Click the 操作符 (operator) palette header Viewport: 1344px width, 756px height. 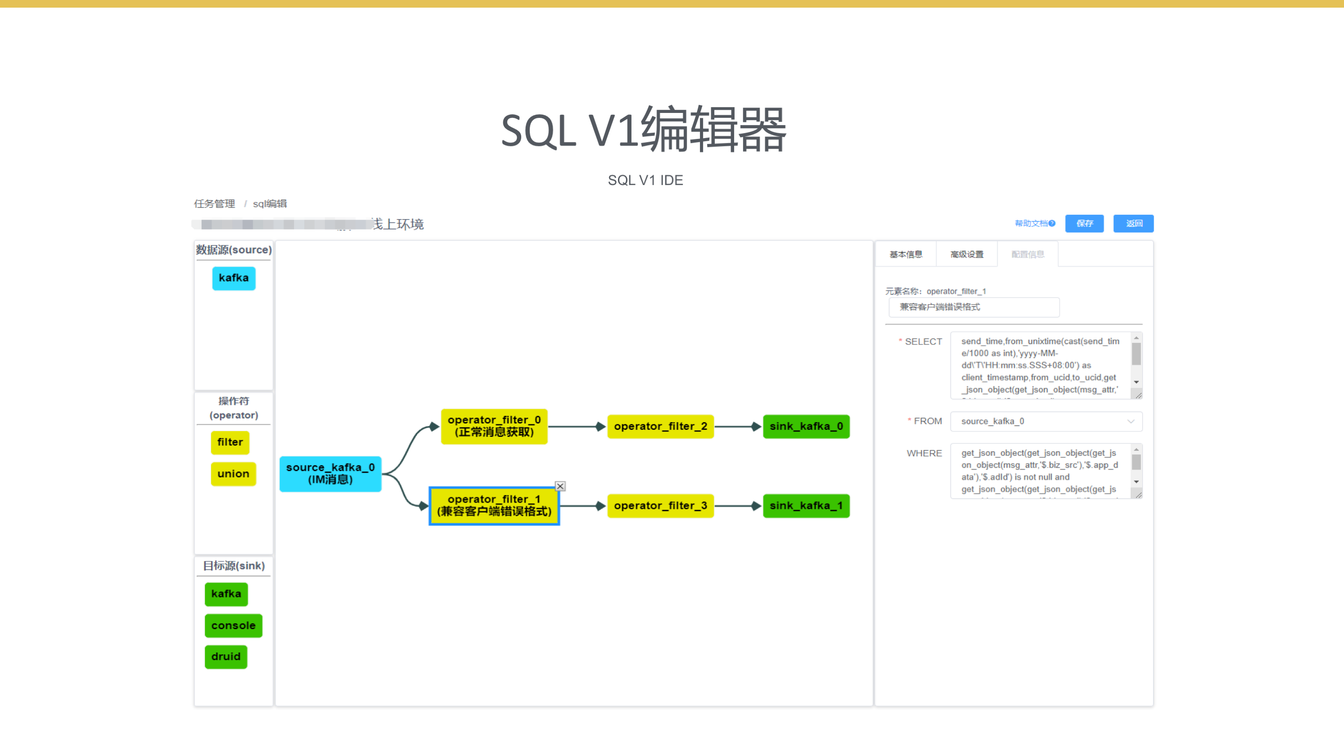point(234,408)
